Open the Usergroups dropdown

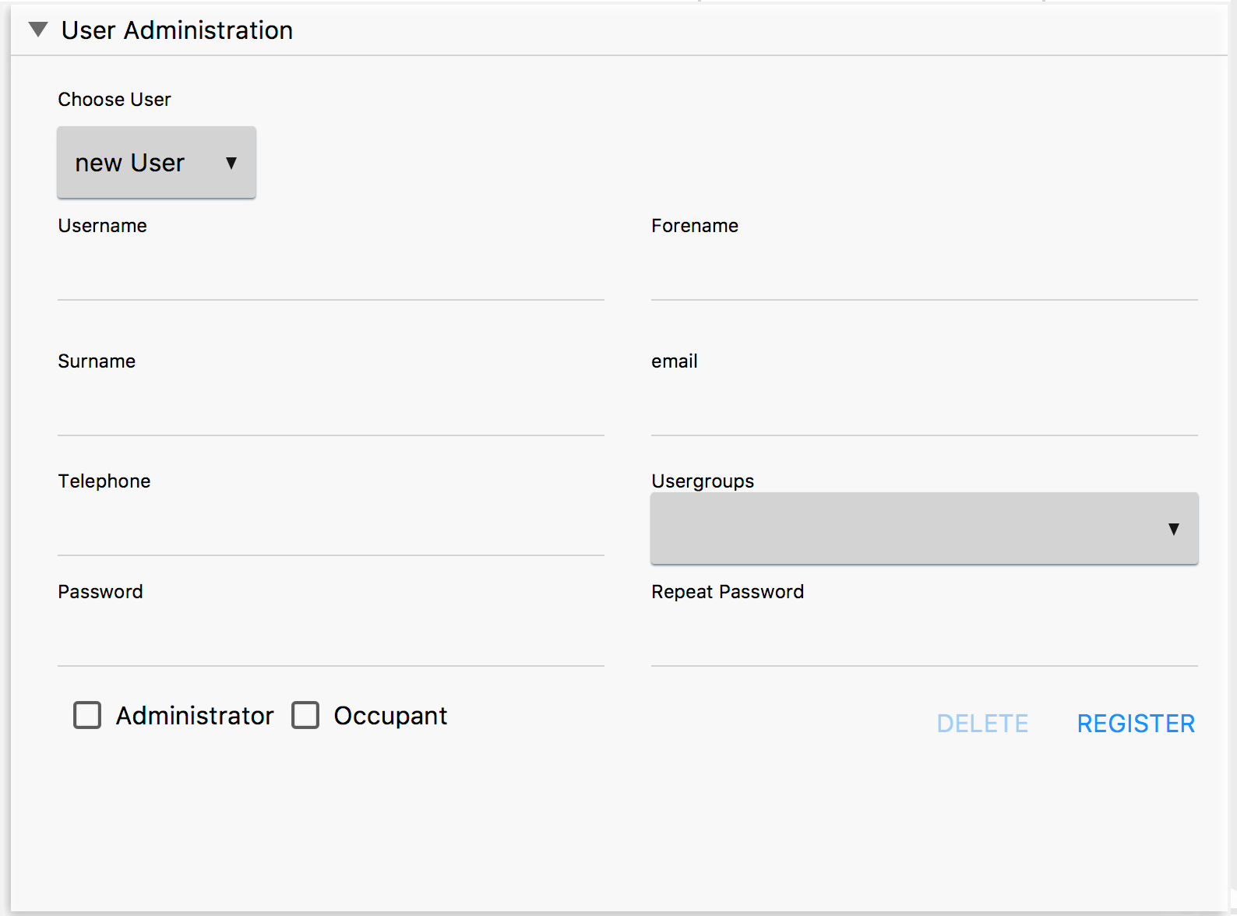pos(925,528)
